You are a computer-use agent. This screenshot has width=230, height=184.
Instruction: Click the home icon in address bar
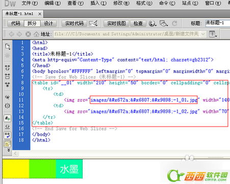pyautogui.click(x=36, y=34)
